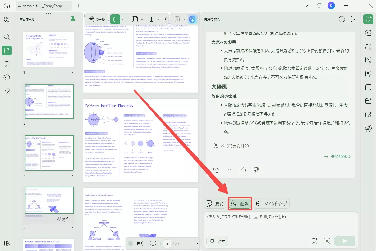Open the folder icon in right sidebar
Screen dimensions: 376x251
coord(369,101)
